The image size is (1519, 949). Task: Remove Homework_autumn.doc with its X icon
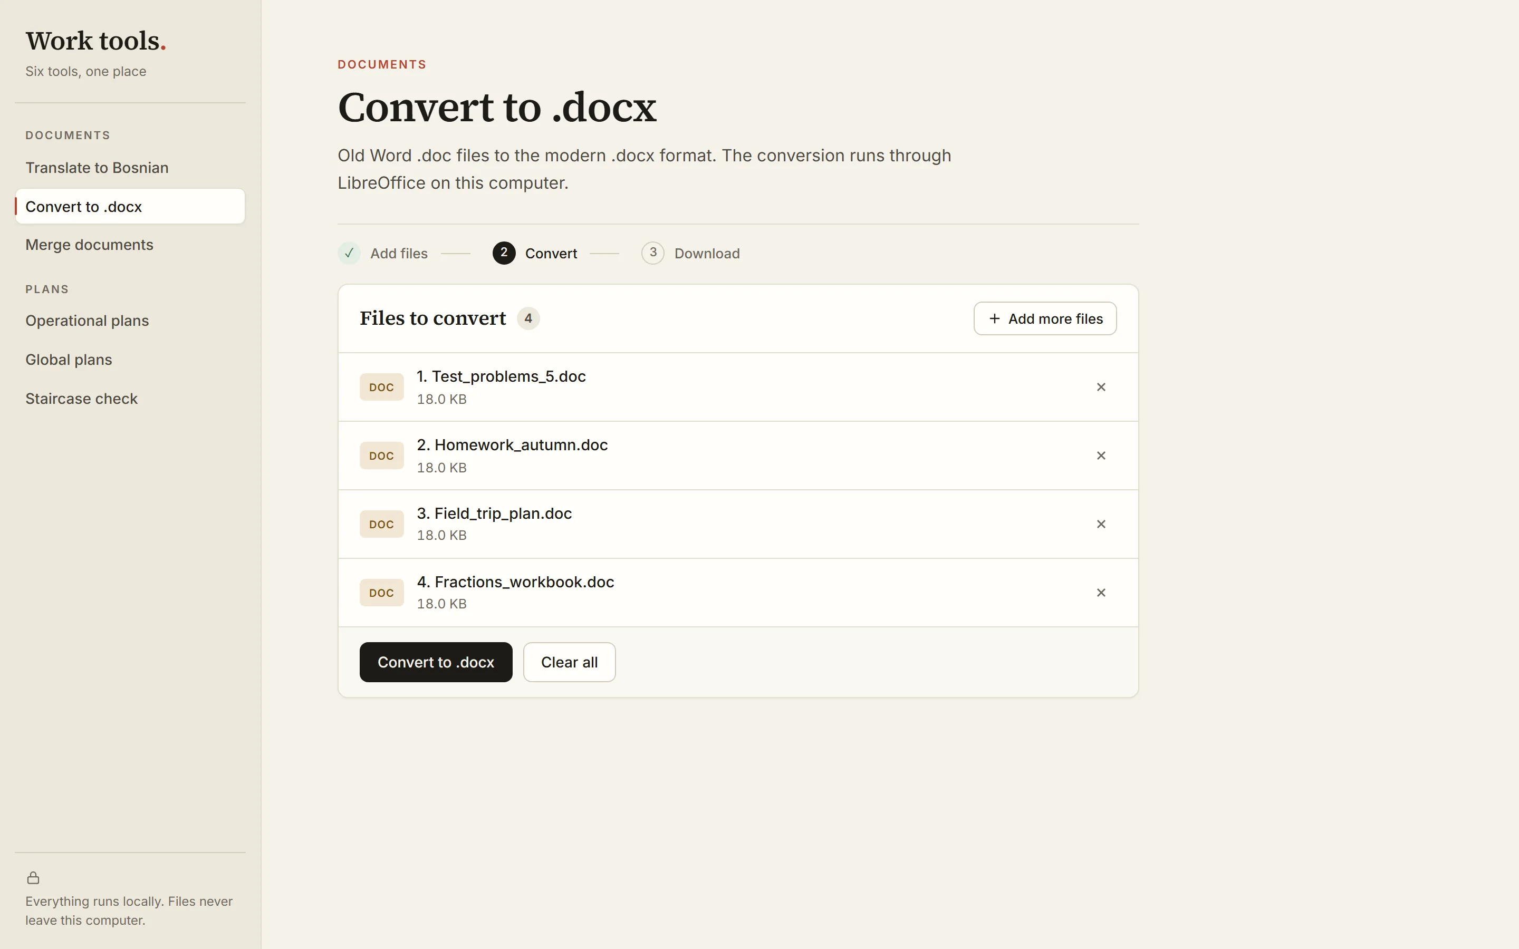coord(1101,456)
